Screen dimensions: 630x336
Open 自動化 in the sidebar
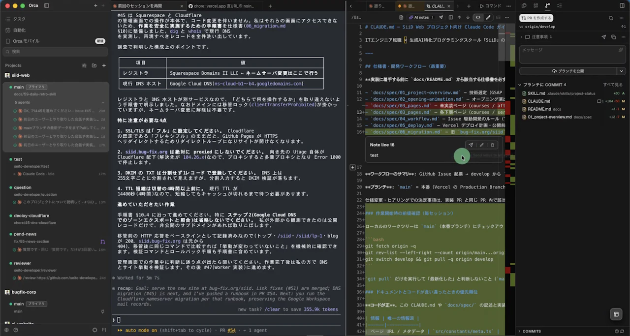pos(19,30)
